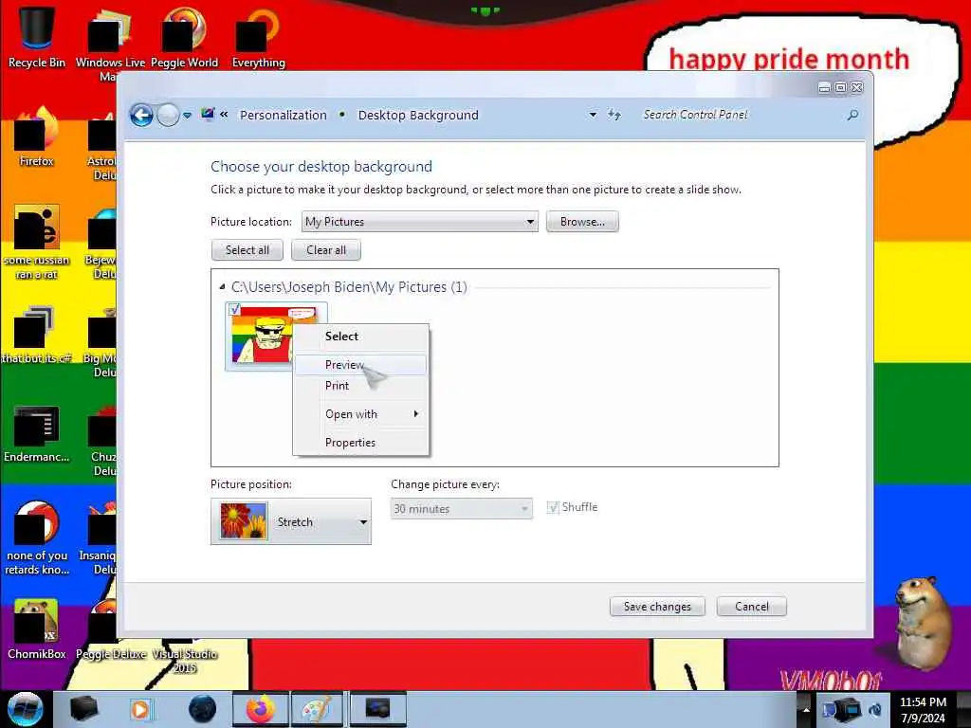Viewport: 971px width, 728px height.
Task: Open the Start menu orb
Action: coord(26,709)
